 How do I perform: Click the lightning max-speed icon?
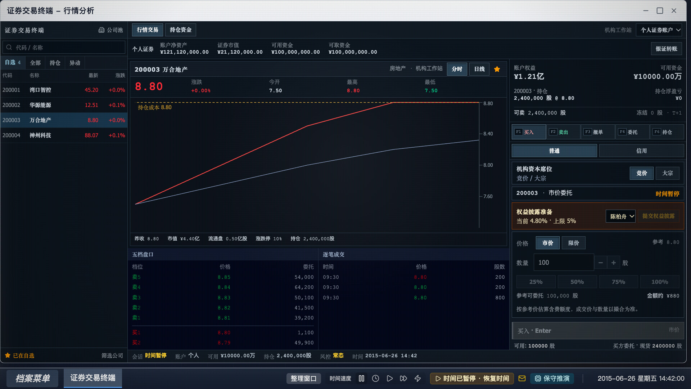click(417, 378)
